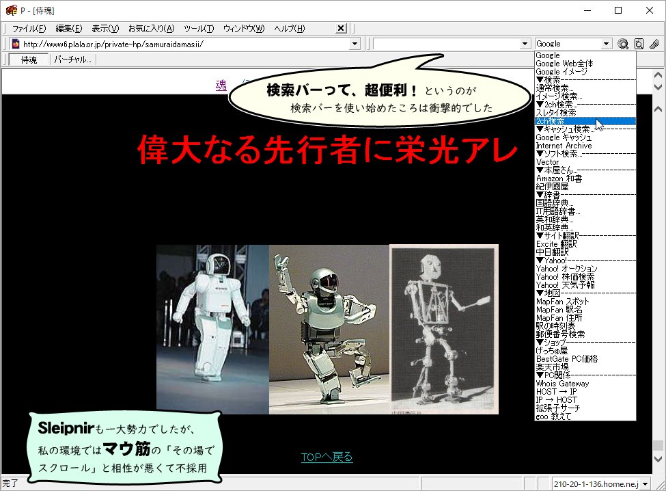This screenshot has width=666, height=491.
Task: Choose IT用語辞書... dictionary
Action: click(x=585, y=211)
